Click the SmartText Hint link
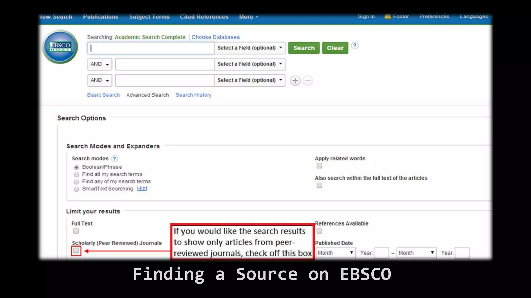Image resolution: width=531 pixels, height=298 pixels. [x=142, y=189]
